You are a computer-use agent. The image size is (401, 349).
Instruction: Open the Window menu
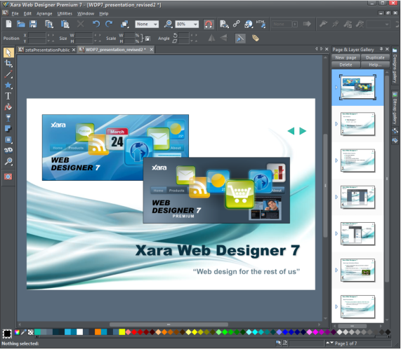click(x=86, y=13)
